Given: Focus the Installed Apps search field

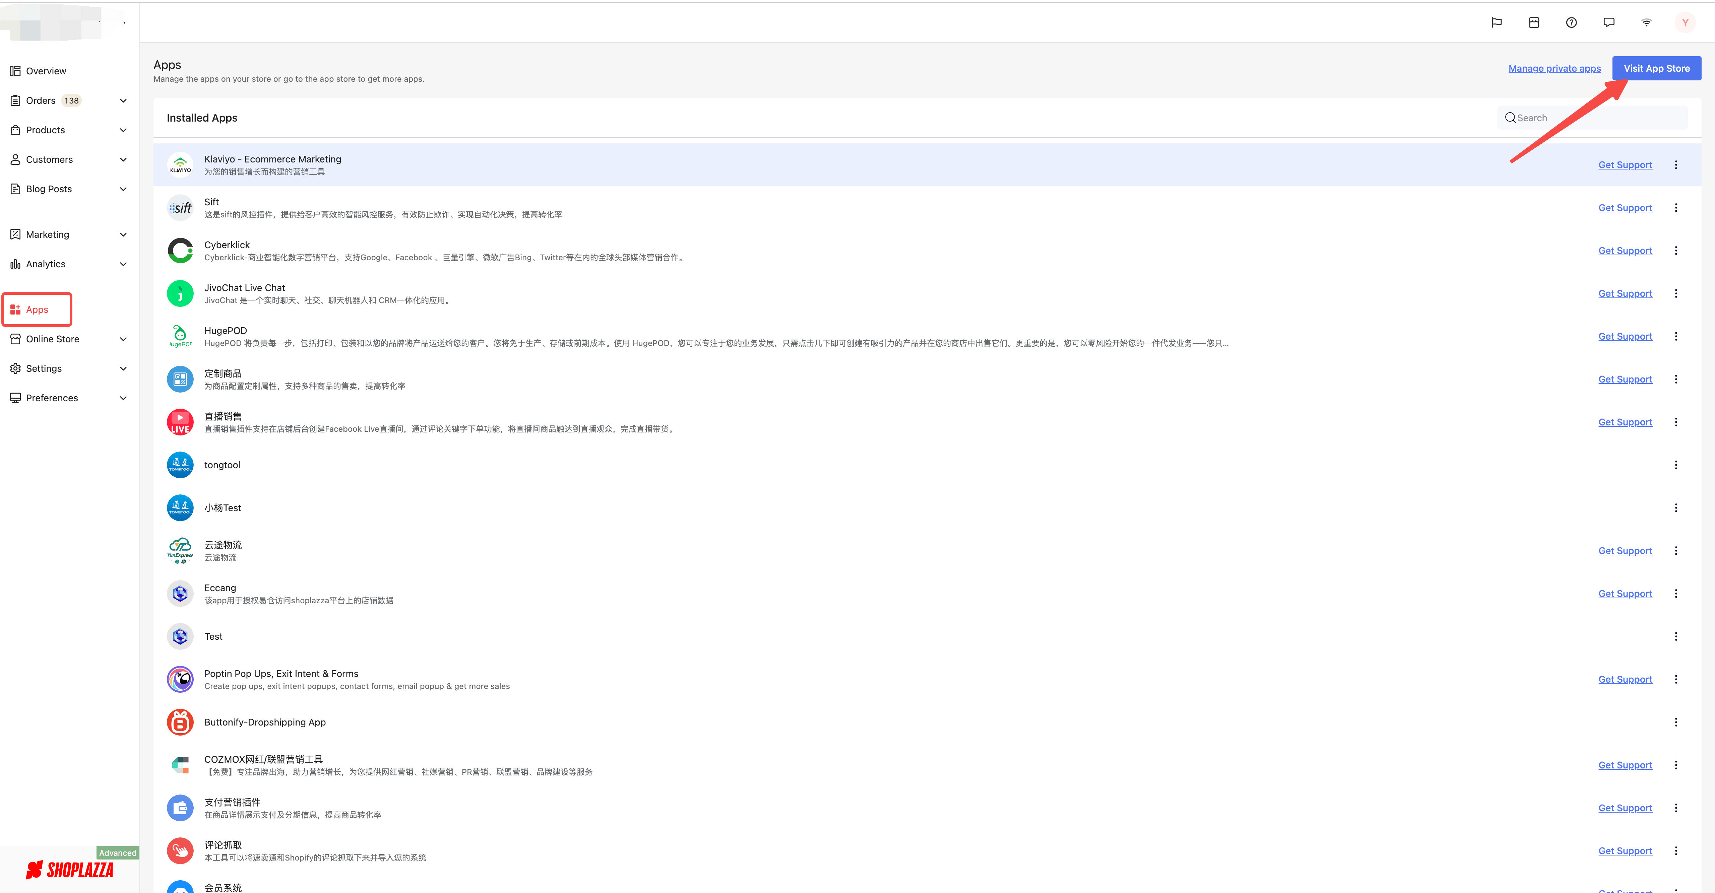Looking at the screenshot, I should [1592, 118].
